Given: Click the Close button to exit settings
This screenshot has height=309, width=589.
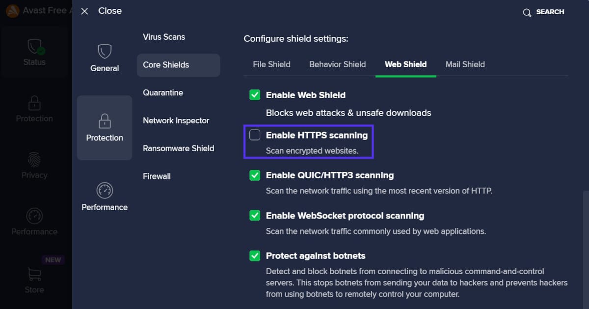Looking at the screenshot, I should [x=101, y=11].
